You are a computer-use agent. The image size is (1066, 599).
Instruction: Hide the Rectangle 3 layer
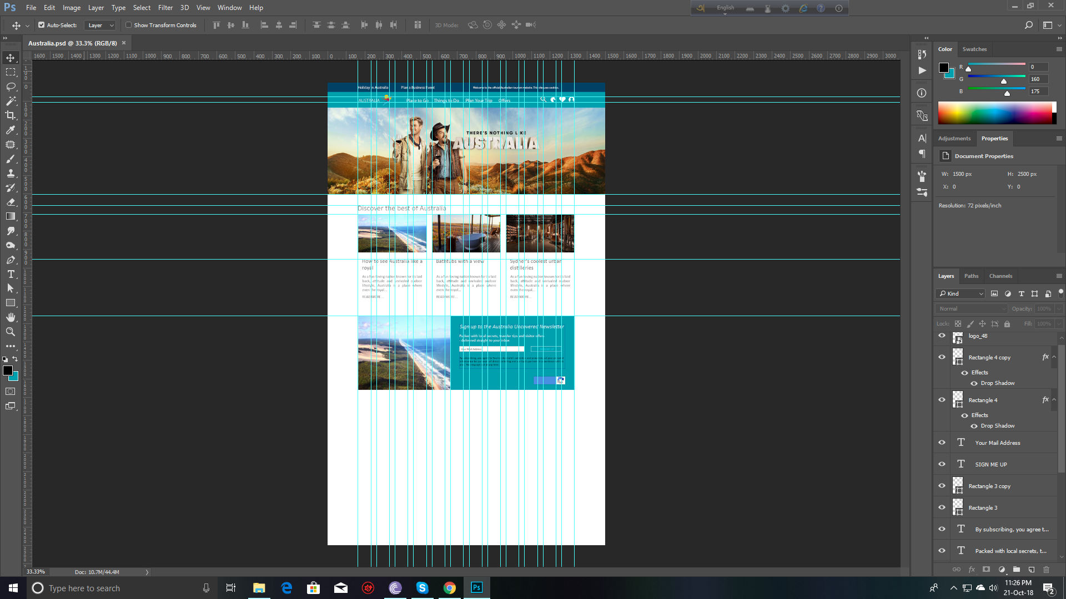(942, 507)
